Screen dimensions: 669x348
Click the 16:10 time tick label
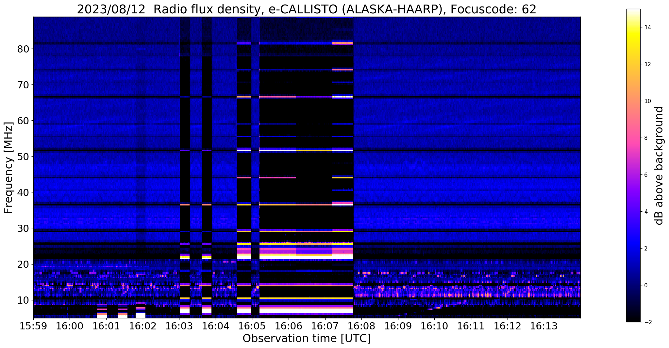[434, 326]
